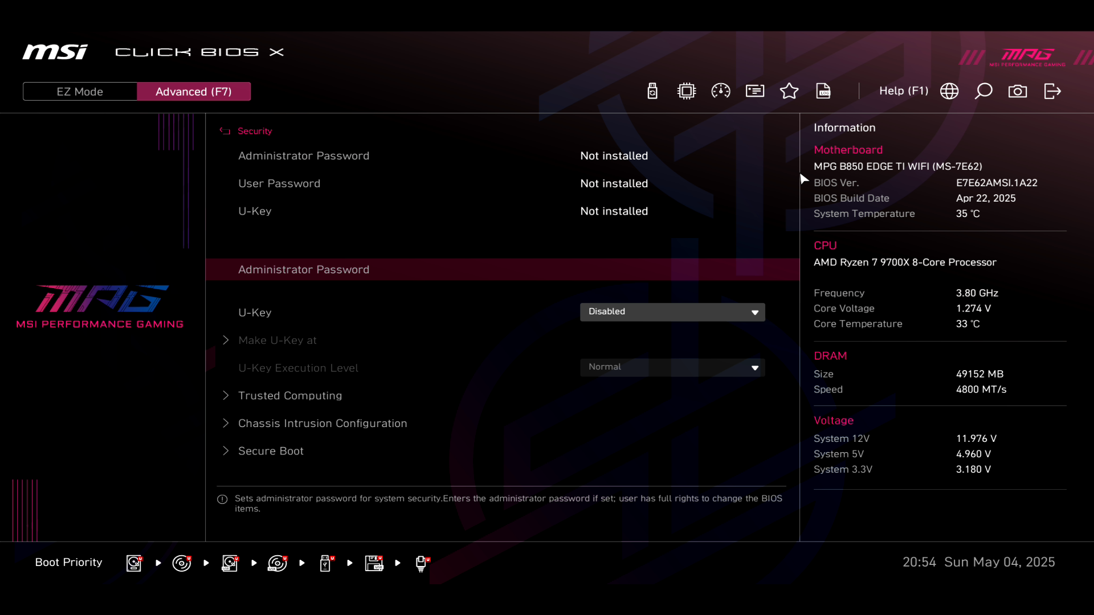Expand Chassis Intrusion Configuration

[x=322, y=424]
